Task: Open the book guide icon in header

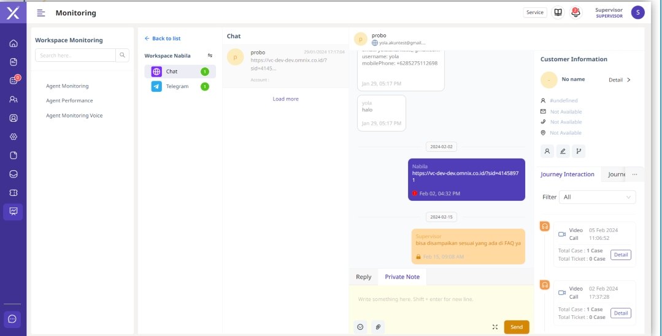Action: pos(558,12)
